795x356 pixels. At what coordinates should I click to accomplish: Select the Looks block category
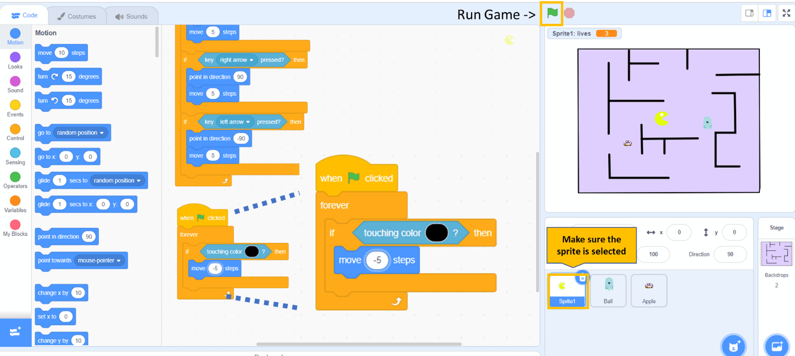[15, 60]
